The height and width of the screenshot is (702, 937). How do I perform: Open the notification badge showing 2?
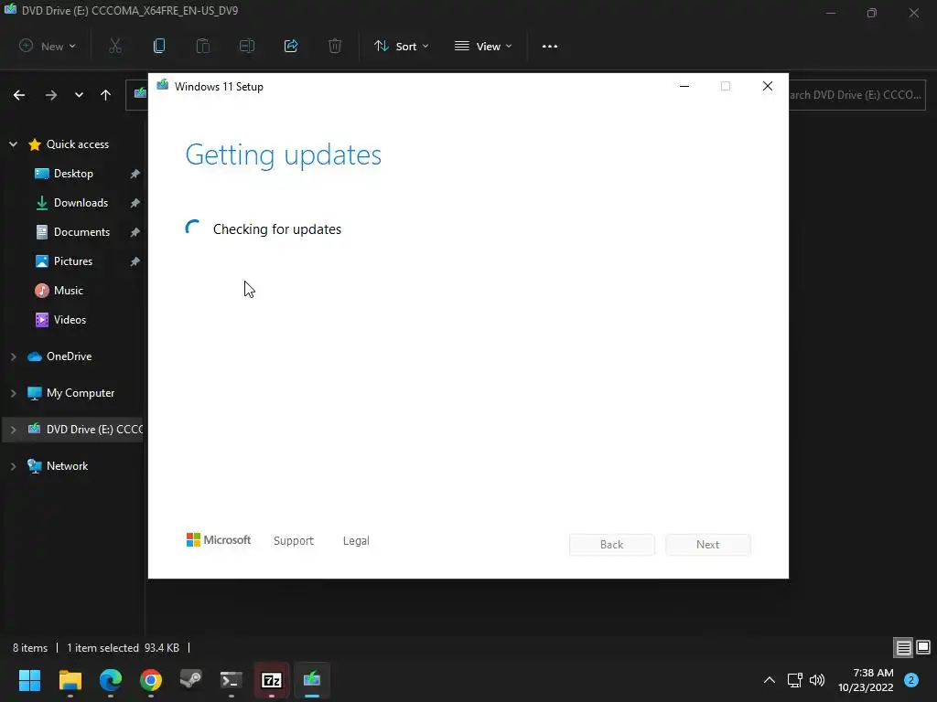point(911,680)
